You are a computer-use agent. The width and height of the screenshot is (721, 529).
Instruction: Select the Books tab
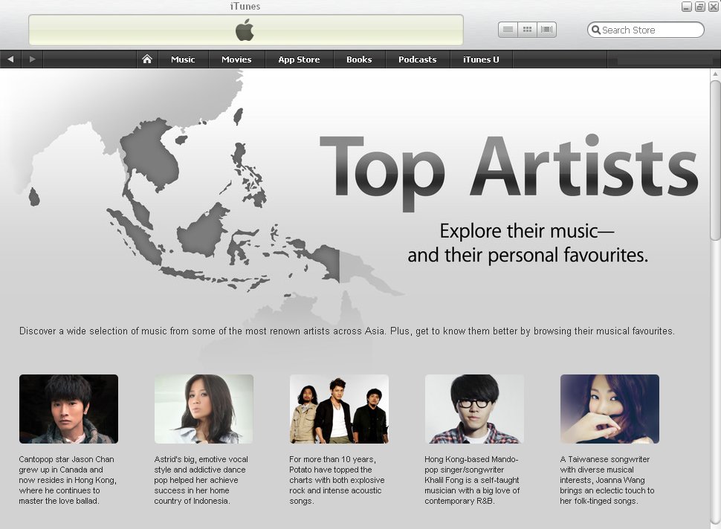[x=359, y=59]
